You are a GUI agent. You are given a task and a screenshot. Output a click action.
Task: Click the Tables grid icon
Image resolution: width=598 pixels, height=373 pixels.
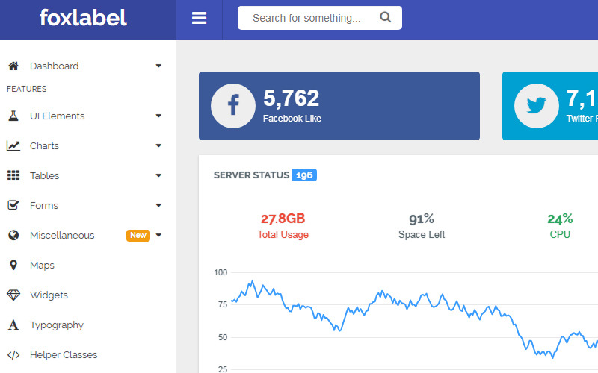click(x=13, y=175)
